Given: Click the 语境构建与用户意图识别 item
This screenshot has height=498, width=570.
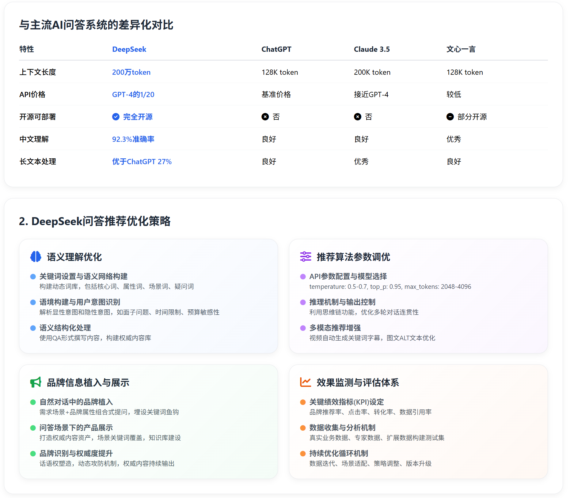Looking at the screenshot, I should tap(80, 302).
